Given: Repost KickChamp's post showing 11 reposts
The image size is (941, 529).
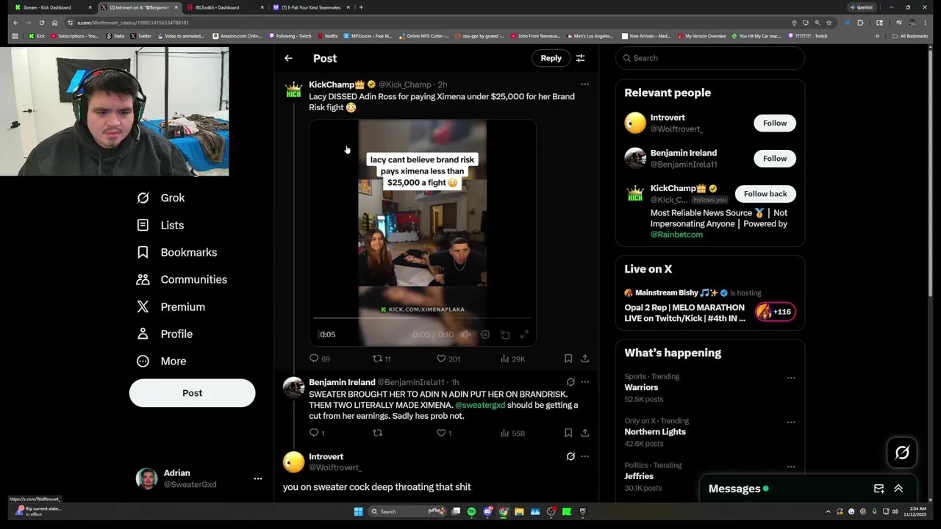Looking at the screenshot, I should (x=381, y=359).
